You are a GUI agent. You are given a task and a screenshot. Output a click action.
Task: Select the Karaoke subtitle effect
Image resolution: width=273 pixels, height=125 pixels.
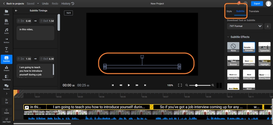249,47
